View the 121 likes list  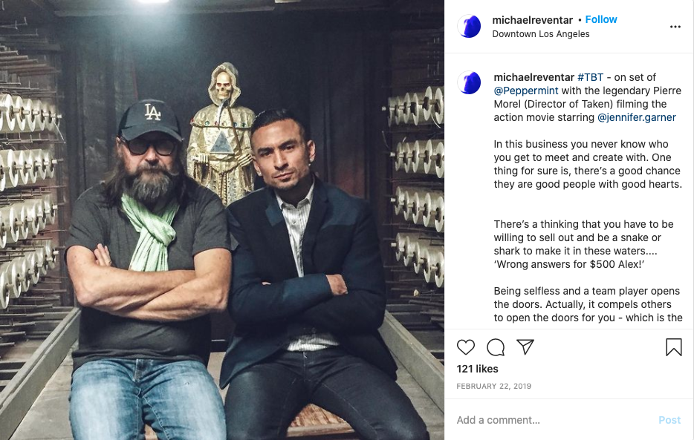tap(477, 369)
